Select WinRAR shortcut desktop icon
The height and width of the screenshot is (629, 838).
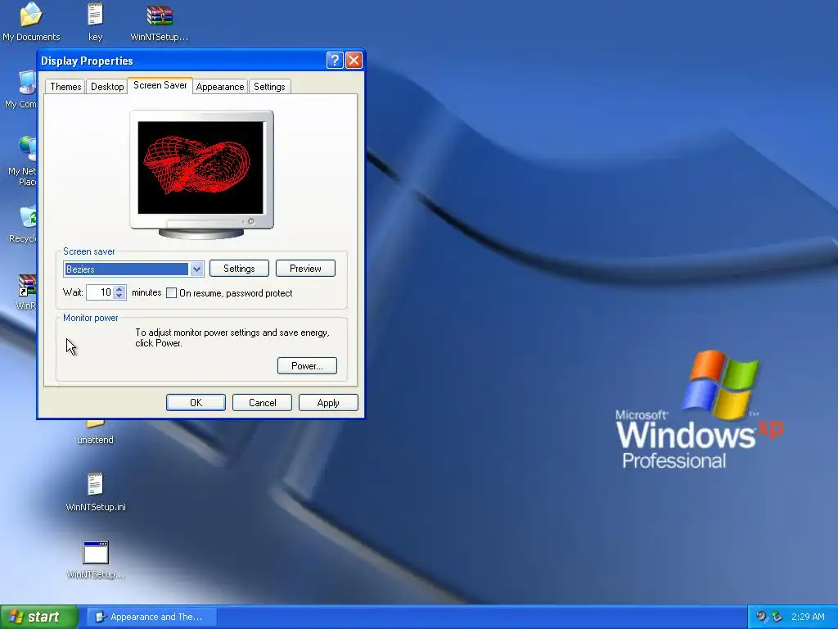[27, 285]
